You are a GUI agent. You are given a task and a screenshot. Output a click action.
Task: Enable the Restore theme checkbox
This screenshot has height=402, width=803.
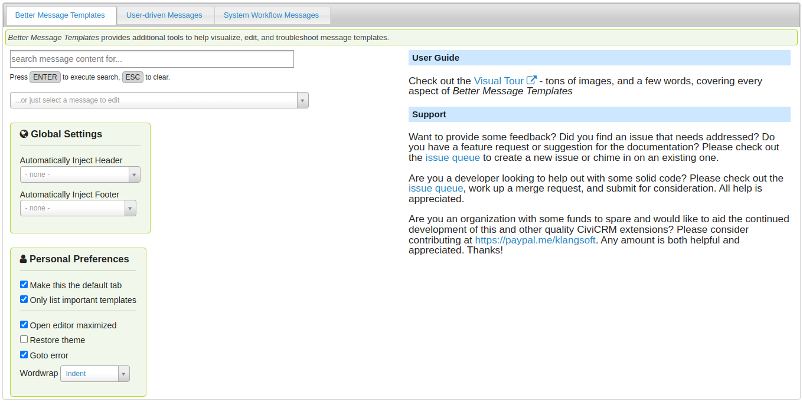24,340
